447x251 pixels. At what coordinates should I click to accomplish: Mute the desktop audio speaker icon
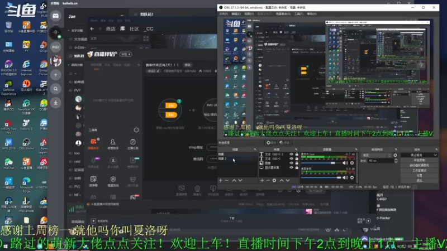(345, 177)
